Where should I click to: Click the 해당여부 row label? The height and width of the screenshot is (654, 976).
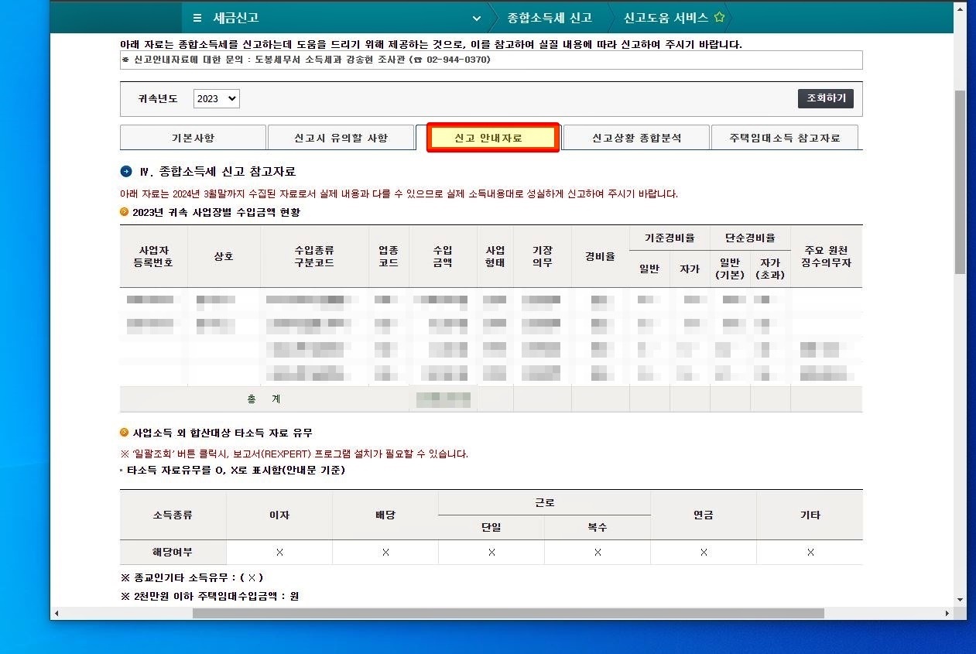pos(173,552)
